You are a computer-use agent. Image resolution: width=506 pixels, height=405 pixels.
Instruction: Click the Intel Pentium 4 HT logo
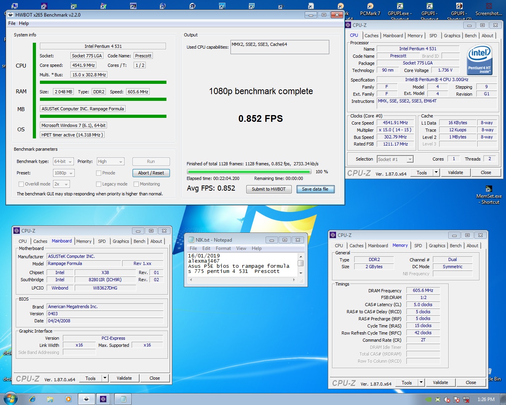coord(479,60)
